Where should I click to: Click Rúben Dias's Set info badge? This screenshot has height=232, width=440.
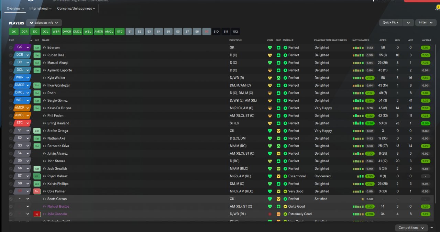click(x=37, y=55)
